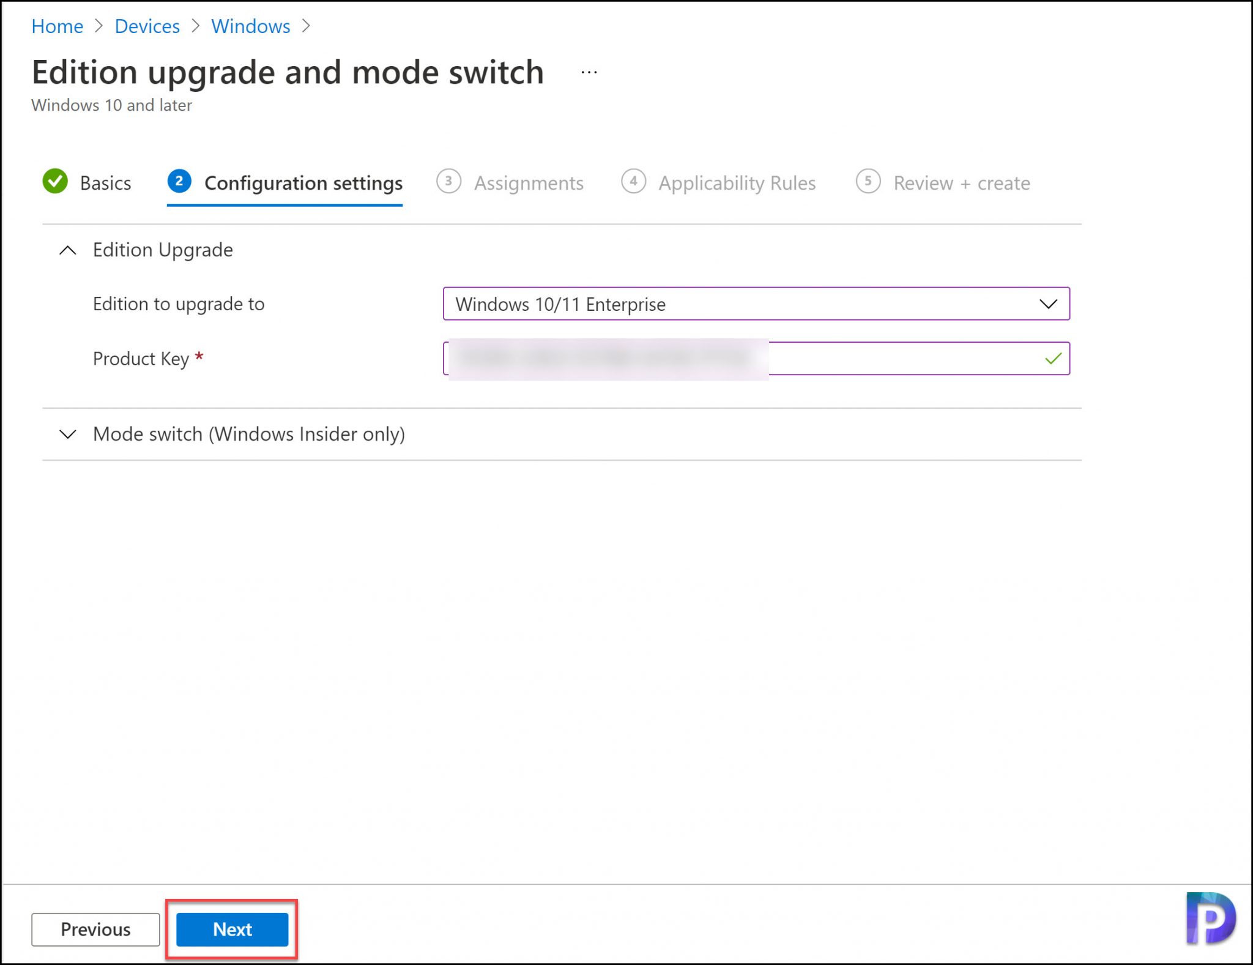Click the Previous button

click(x=95, y=930)
